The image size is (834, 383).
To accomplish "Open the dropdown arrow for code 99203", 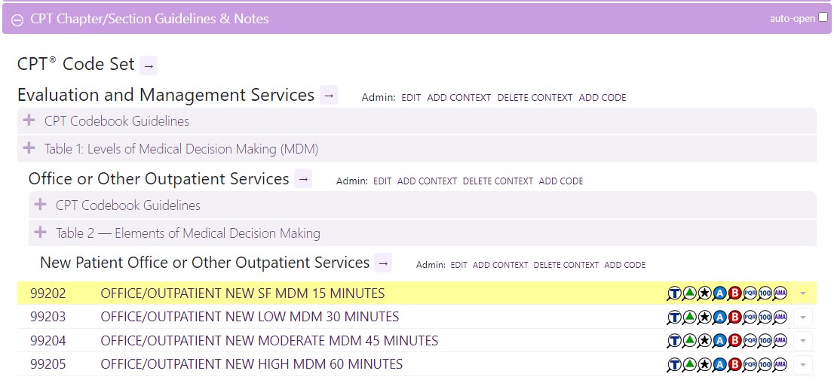I will [802, 318].
